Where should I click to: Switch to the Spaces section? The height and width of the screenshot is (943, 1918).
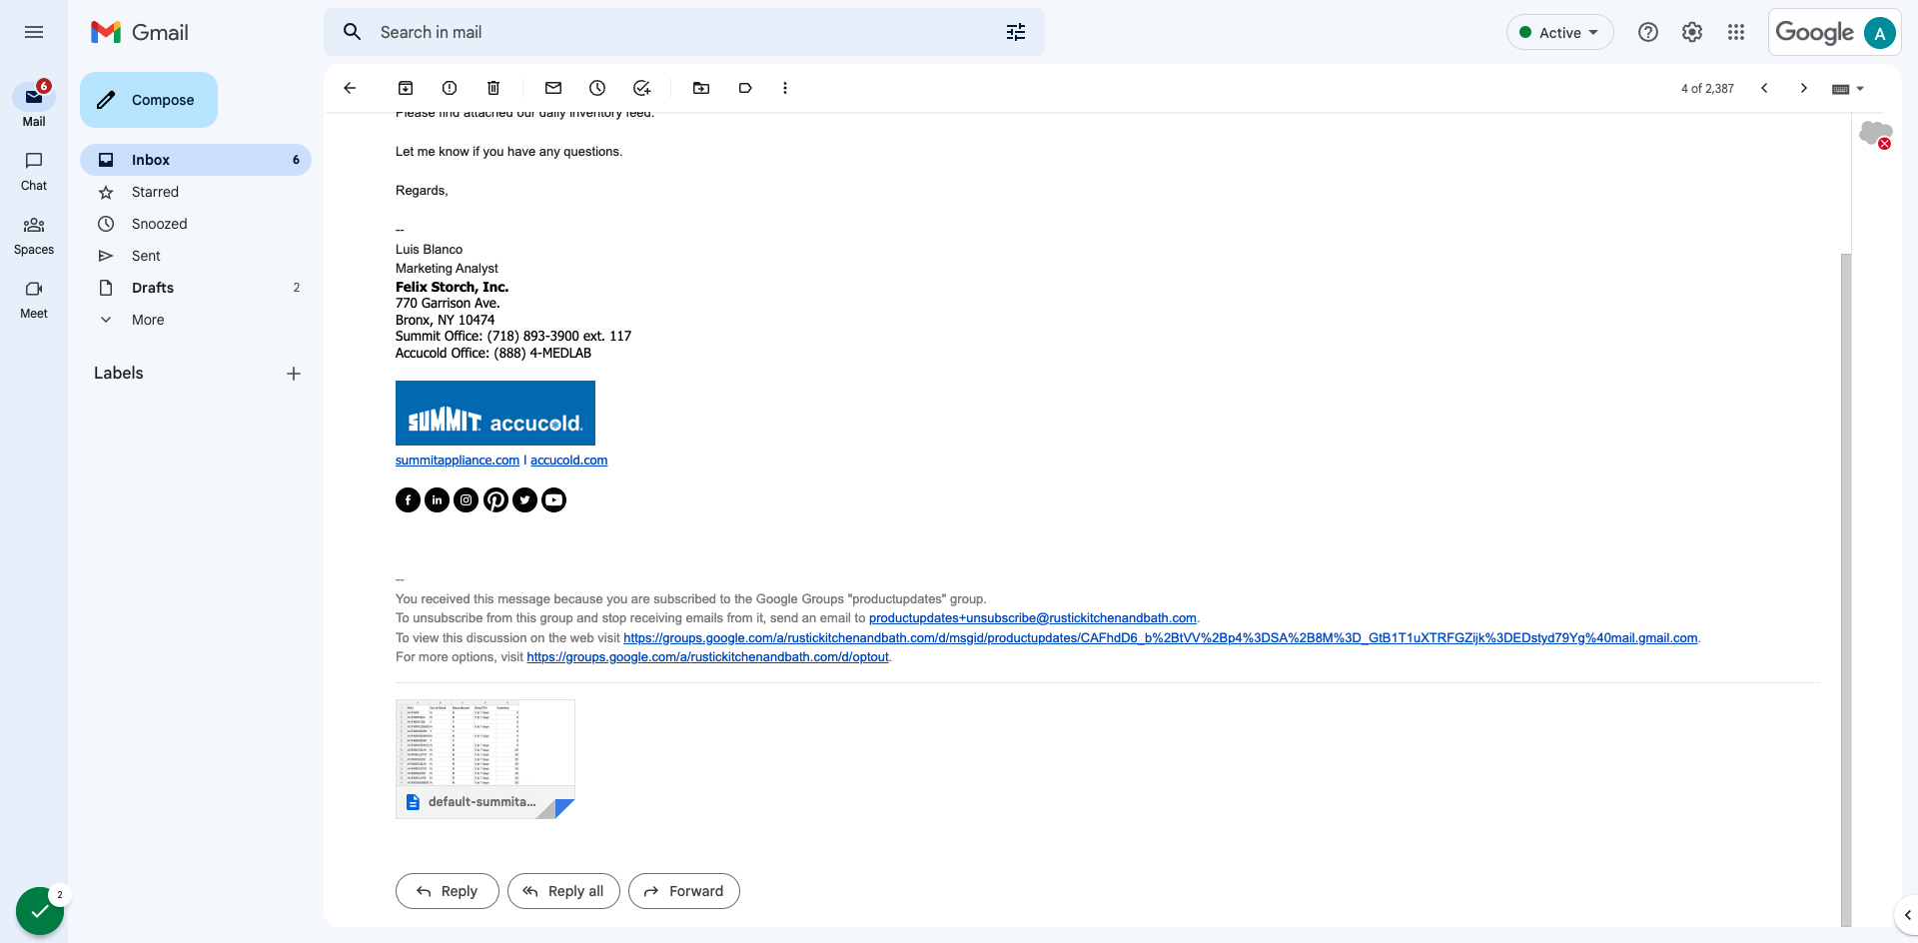34,236
